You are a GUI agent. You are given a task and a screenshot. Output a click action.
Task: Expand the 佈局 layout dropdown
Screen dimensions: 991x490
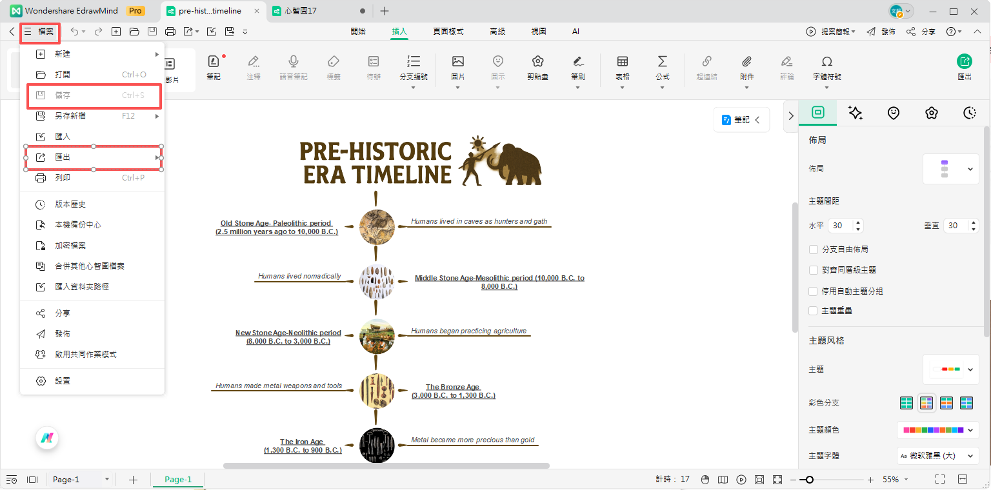tap(950, 169)
